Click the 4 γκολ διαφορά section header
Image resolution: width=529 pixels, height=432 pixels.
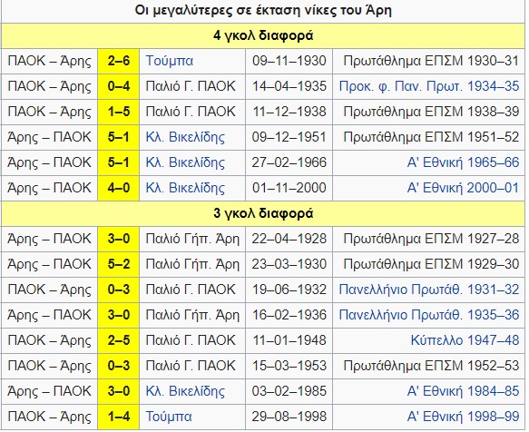pyautogui.click(x=263, y=35)
